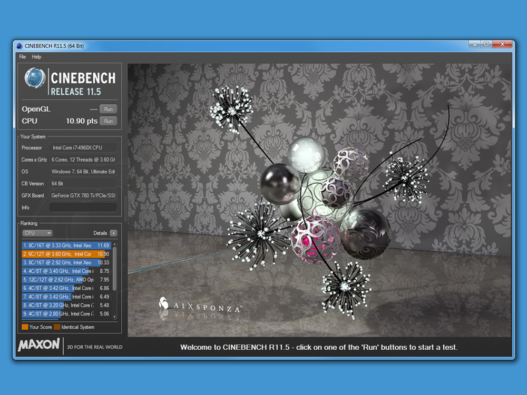527x395 pixels.
Task: Click the ranking list scroll down arrow
Action: [x=114, y=317]
